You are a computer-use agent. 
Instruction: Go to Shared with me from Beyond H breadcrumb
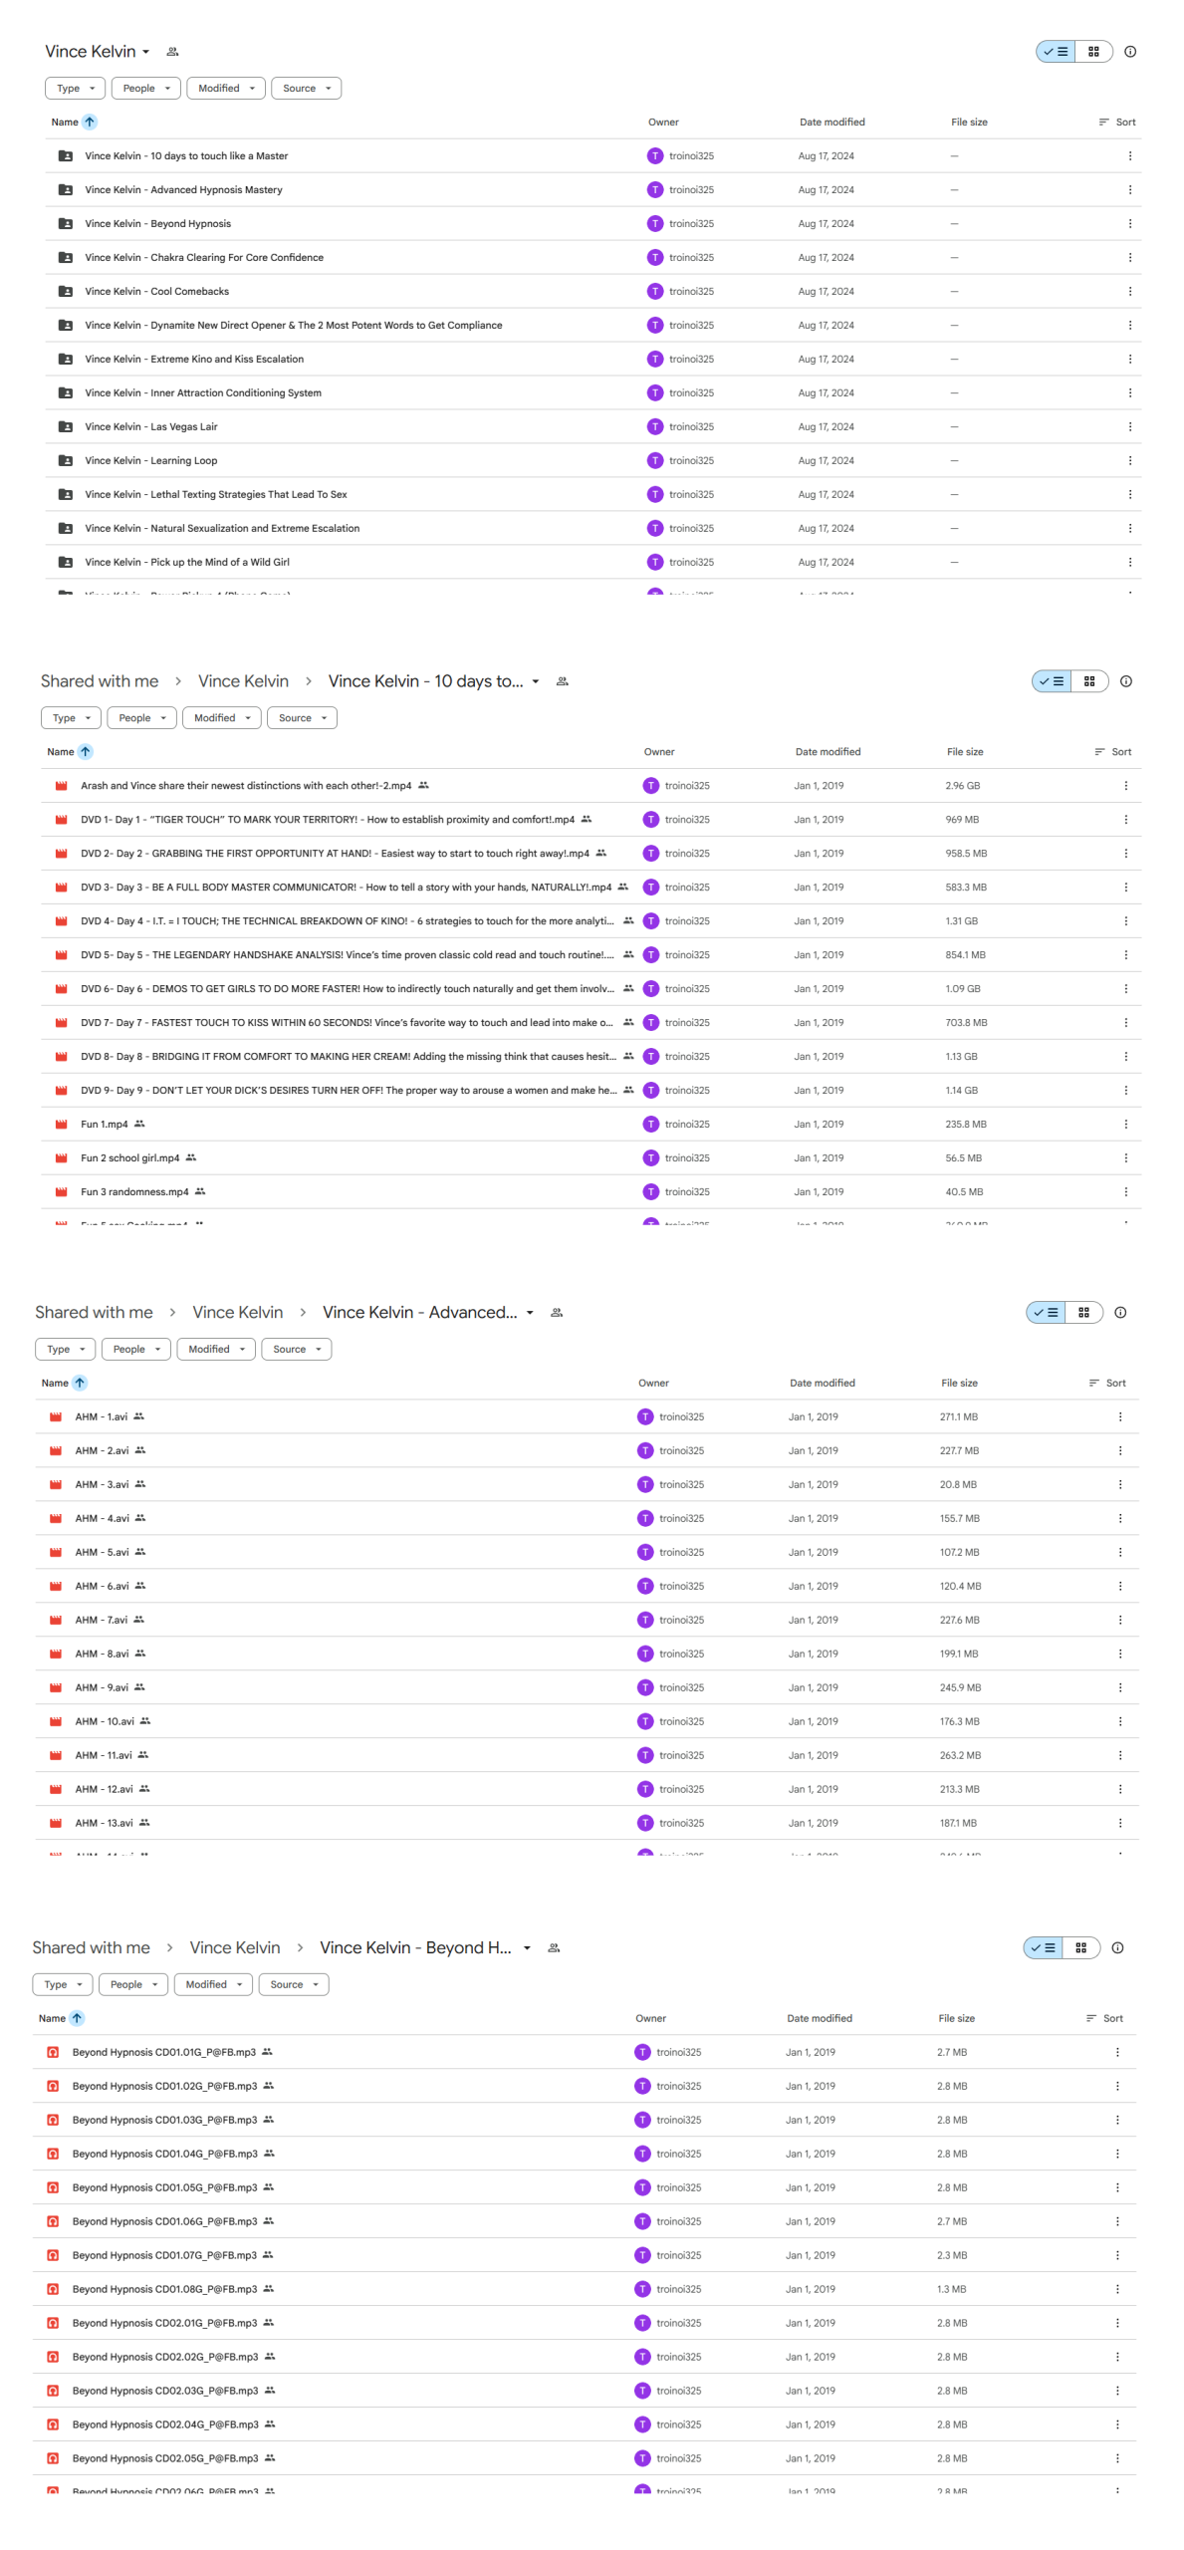click(91, 1948)
